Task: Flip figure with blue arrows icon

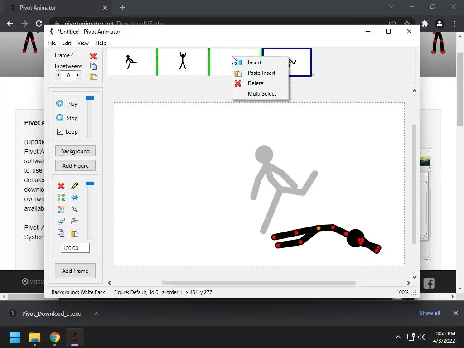Action: tap(75, 198)
